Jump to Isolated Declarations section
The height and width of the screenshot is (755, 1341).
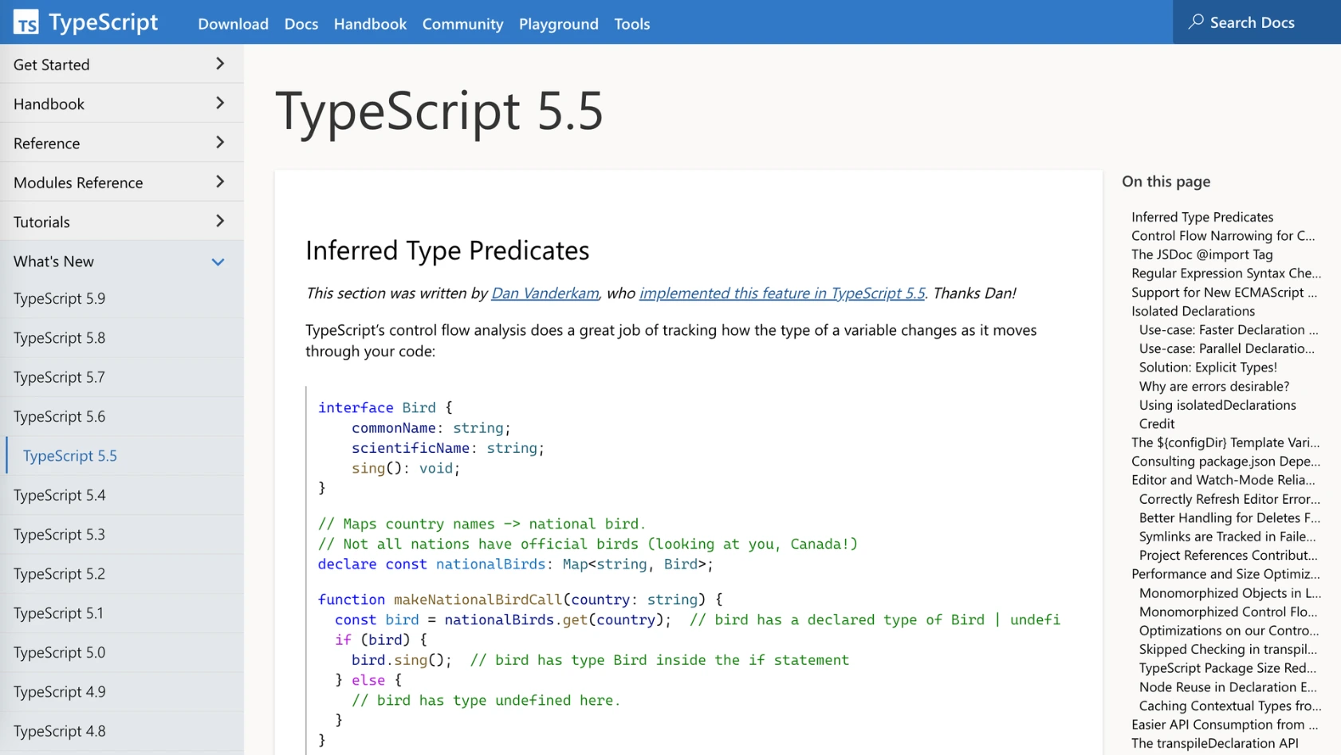1193,311
